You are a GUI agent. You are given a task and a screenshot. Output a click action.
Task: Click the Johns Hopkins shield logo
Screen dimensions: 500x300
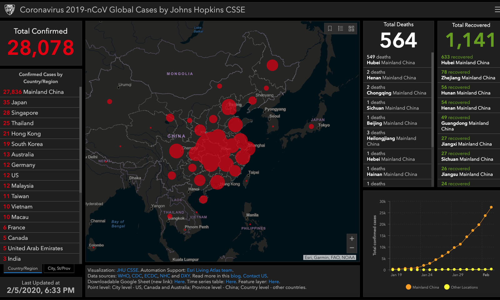10,10
